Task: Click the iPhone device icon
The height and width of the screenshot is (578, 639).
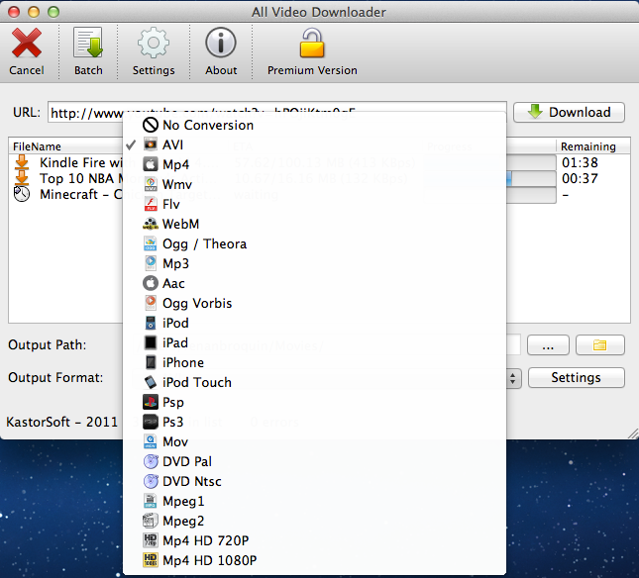Action: [151, 362]
